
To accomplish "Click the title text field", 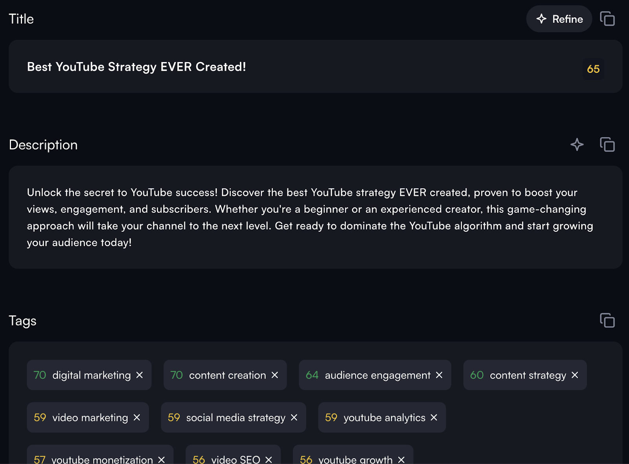I will click(x=315, y=66).
